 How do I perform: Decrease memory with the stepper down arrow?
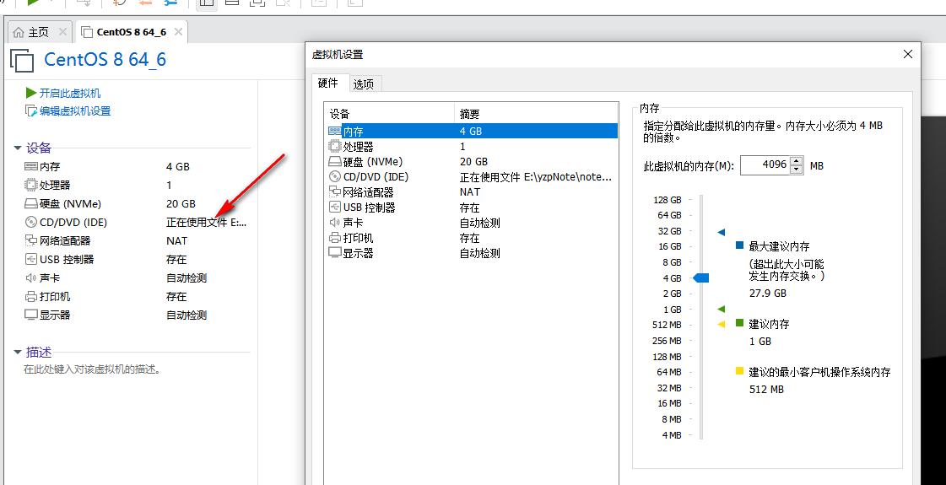[x=797, y=170]
